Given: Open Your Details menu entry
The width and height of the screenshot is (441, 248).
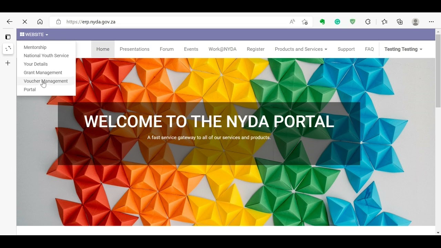Looking at the screenshot, I should click(x=46, y=64).
